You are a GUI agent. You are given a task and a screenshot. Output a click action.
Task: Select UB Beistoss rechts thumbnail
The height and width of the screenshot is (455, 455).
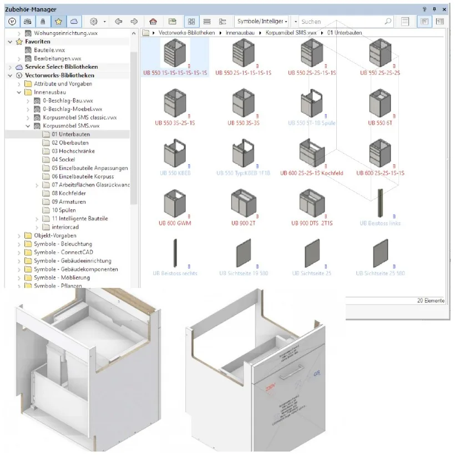175,257
